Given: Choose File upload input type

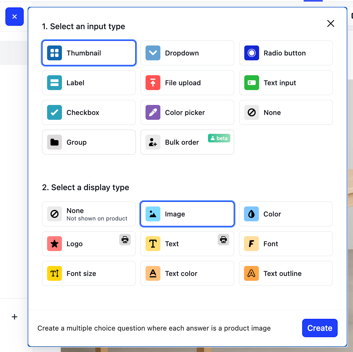Looking at the screenshot, I should [x=187, y=83].
